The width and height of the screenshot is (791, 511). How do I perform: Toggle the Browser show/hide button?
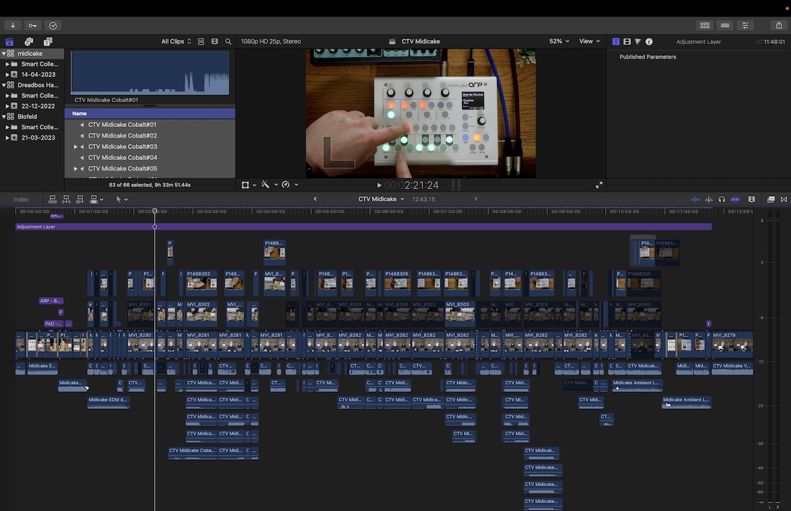705,25
